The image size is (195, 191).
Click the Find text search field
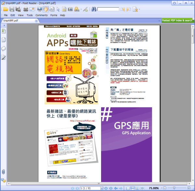[x=108, y=9]
